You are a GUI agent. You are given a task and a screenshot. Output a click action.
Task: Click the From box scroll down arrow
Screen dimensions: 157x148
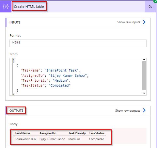click(144, 93)
